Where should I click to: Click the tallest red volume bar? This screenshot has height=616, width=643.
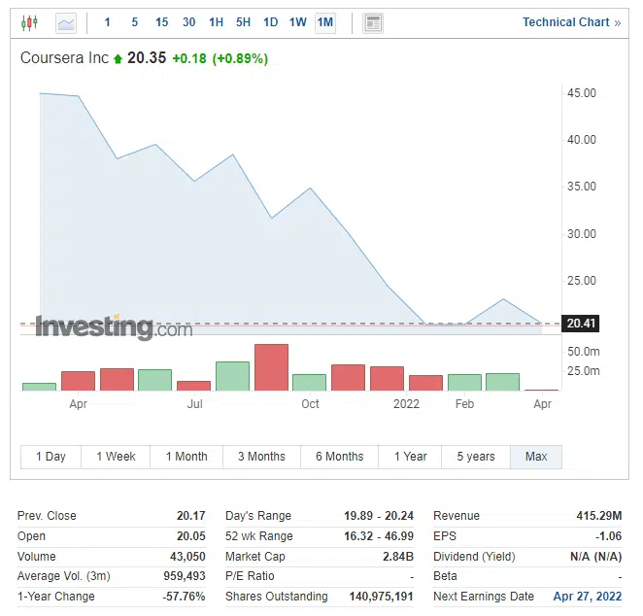coord(271,367)
